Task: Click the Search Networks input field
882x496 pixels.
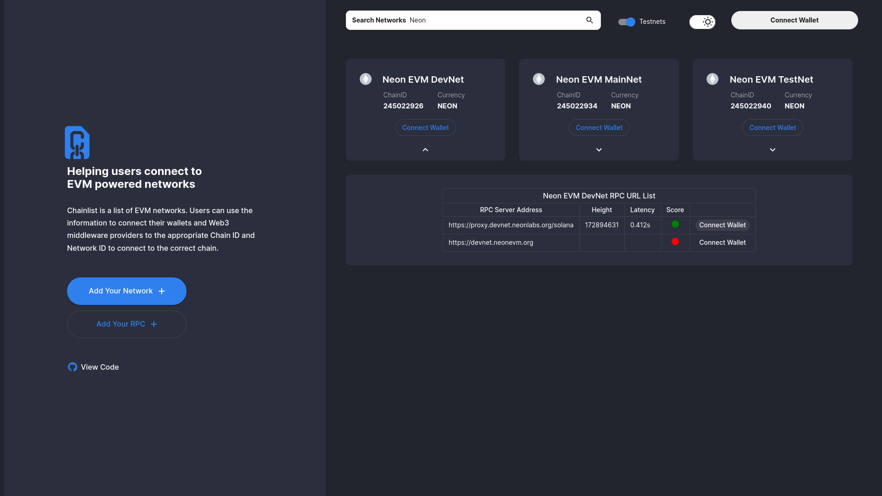Action: pos(492,20)
